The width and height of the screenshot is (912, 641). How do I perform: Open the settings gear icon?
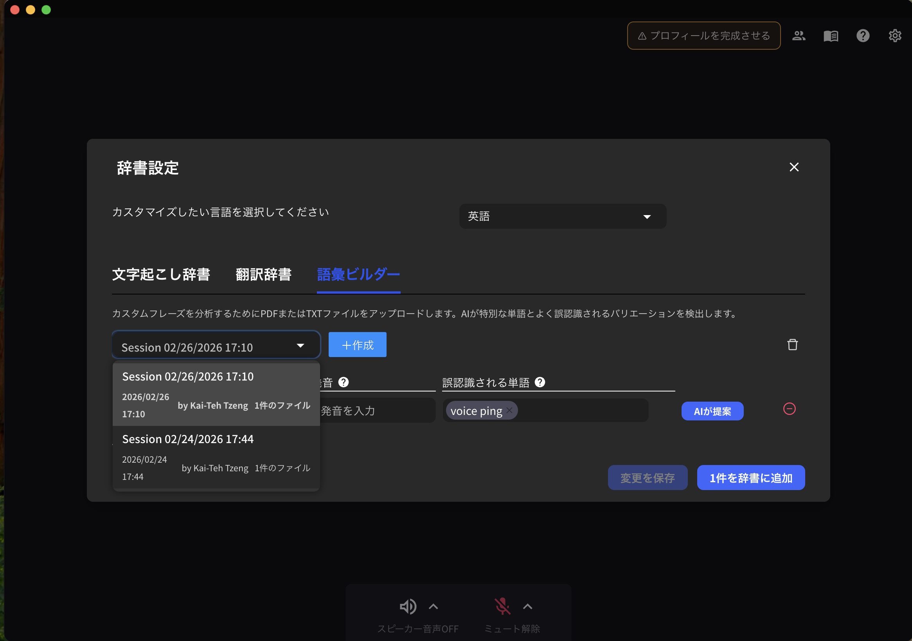895,36
